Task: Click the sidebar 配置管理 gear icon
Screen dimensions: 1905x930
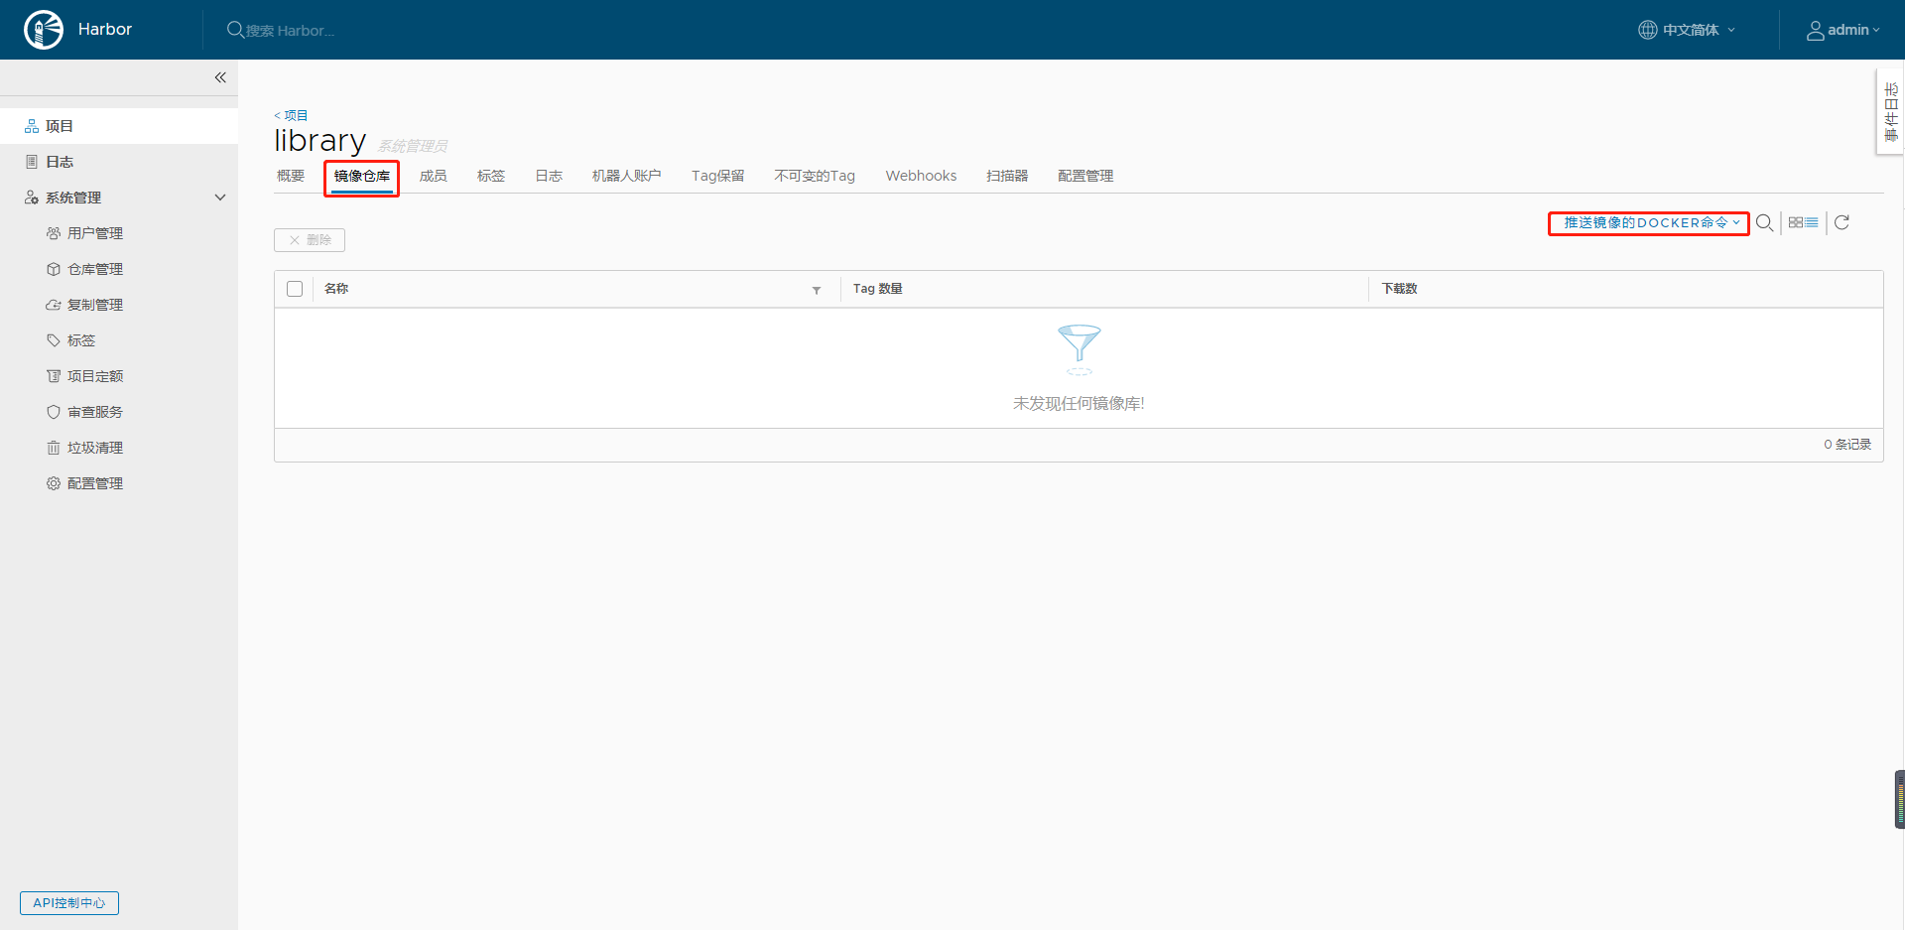Action: click(54, 483)
